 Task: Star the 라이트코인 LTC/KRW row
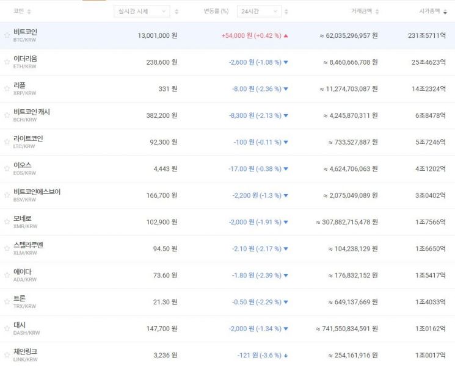(7, 142)
